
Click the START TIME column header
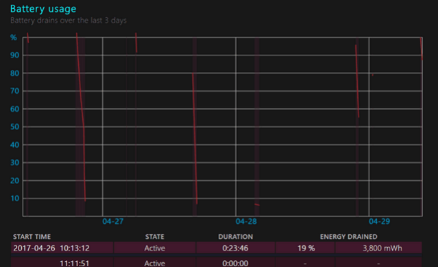[x=32, y=237]
